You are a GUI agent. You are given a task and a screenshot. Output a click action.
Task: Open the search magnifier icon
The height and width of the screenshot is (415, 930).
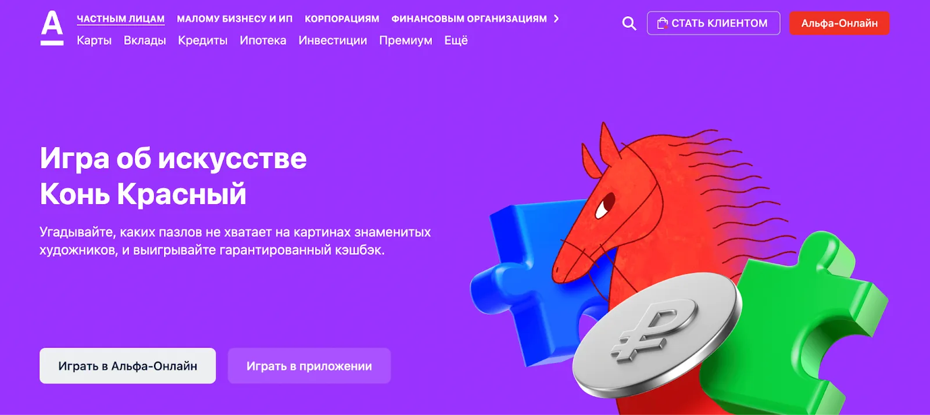point(629,23)
